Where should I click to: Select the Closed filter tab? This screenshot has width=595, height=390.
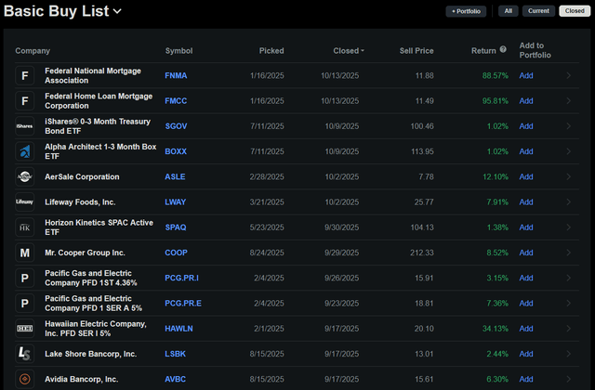574,11
